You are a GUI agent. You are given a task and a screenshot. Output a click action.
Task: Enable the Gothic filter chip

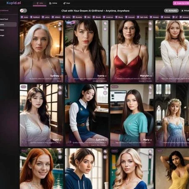66,17
